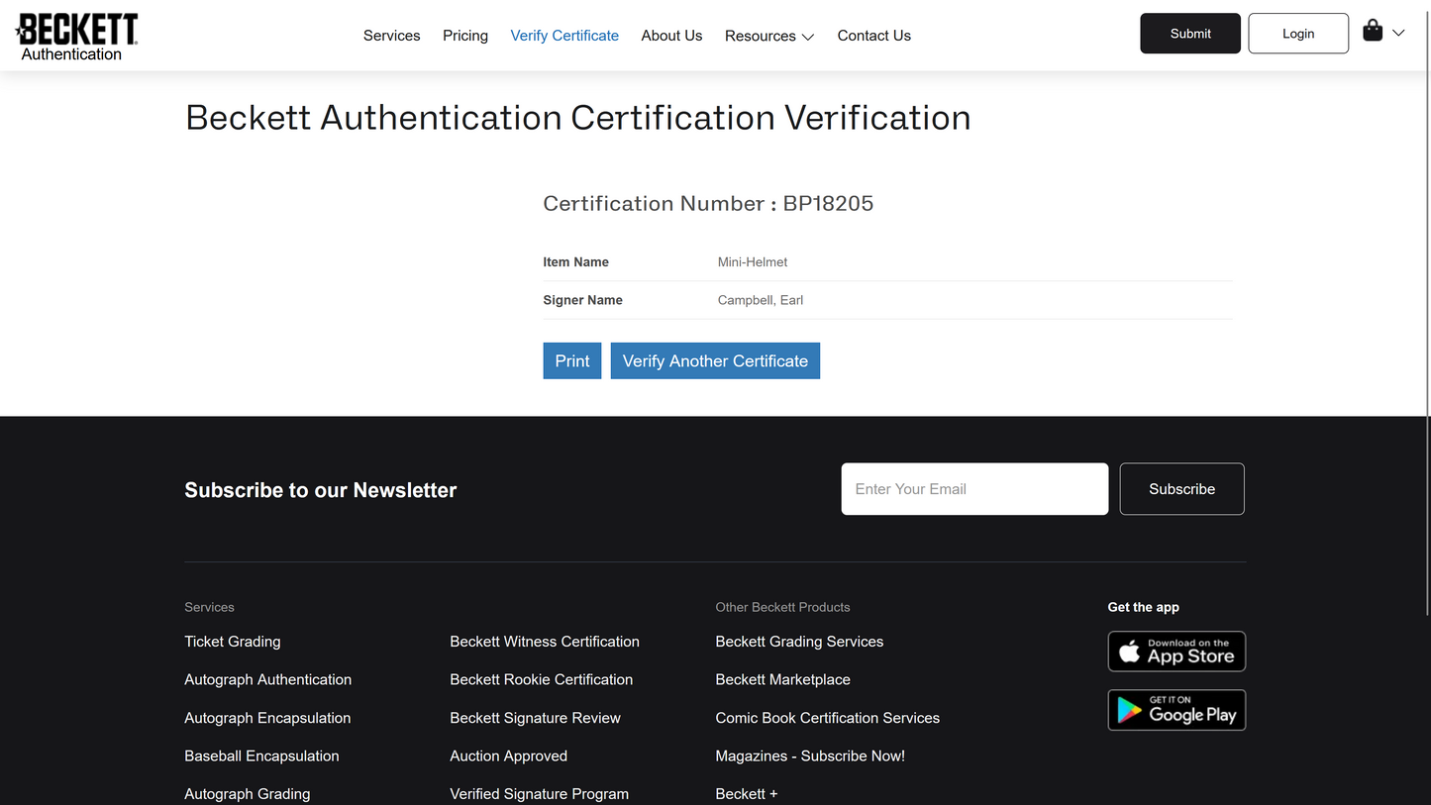Screen dimensions: 1431x805
Task: Open the Autograph Authentication link
Action: (x=268, y=679)
